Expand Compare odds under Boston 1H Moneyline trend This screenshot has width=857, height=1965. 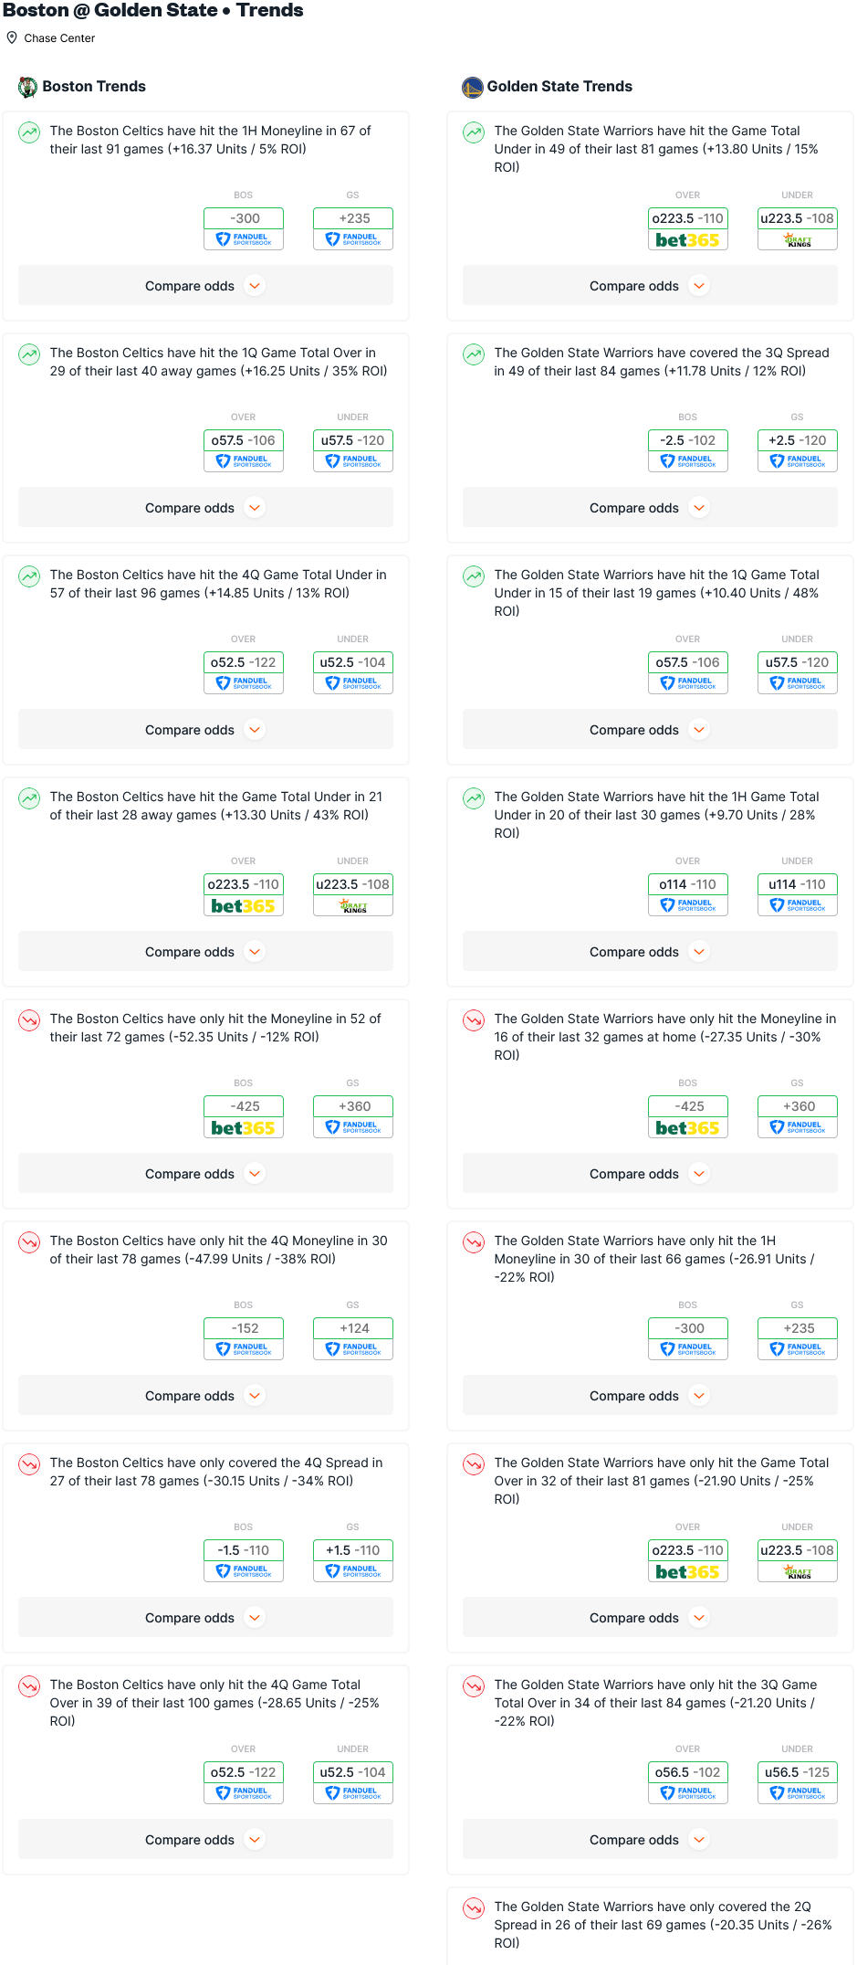(x=205, y=286)
